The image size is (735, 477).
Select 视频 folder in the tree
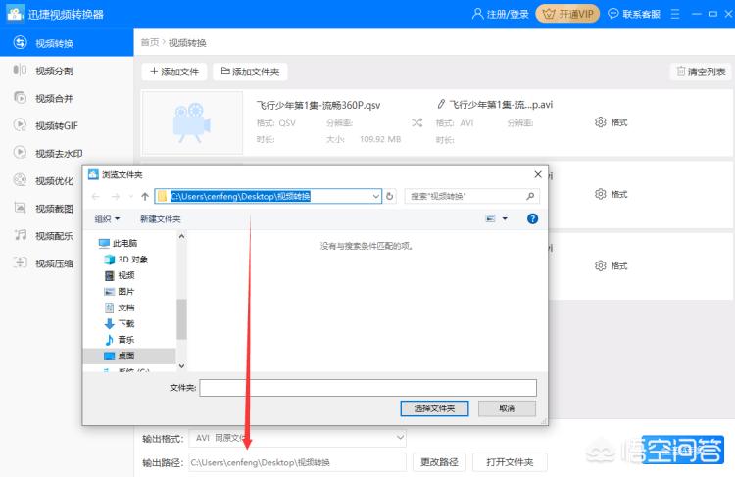(120, 275)
